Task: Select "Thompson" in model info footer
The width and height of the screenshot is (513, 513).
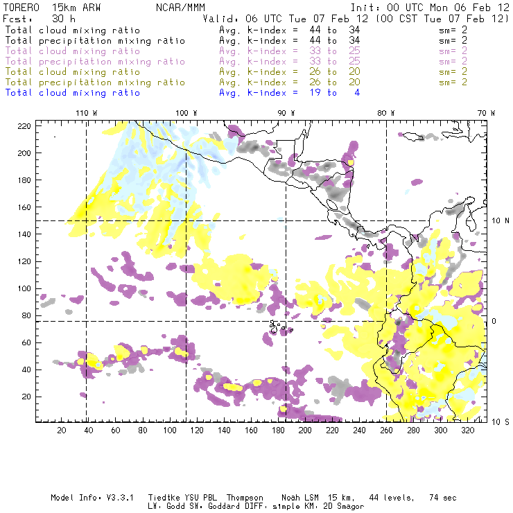Action: pyautogui.click(x=245, y=498)
